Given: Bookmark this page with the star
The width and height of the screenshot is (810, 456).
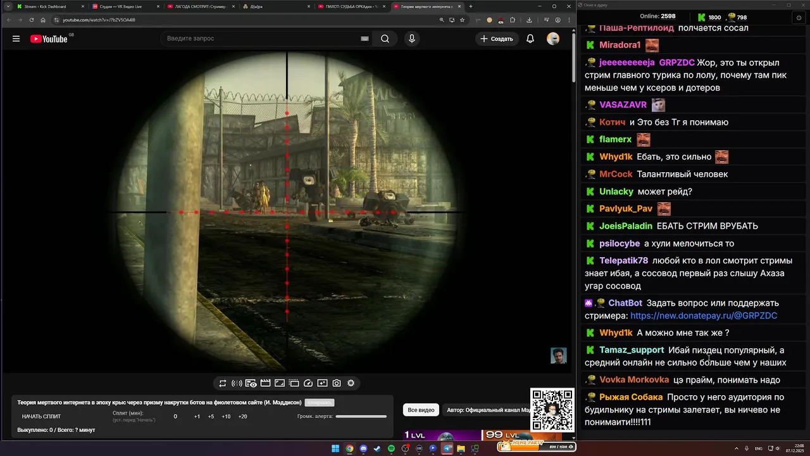Looking at the screenshot, I should pos(462,20).
